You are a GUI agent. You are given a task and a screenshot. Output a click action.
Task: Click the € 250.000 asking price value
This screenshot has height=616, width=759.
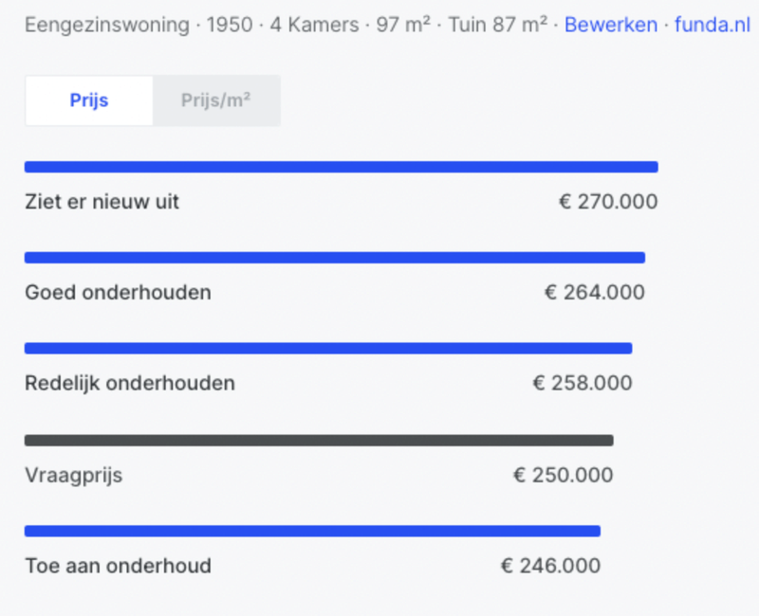click(x=563, y=475)
